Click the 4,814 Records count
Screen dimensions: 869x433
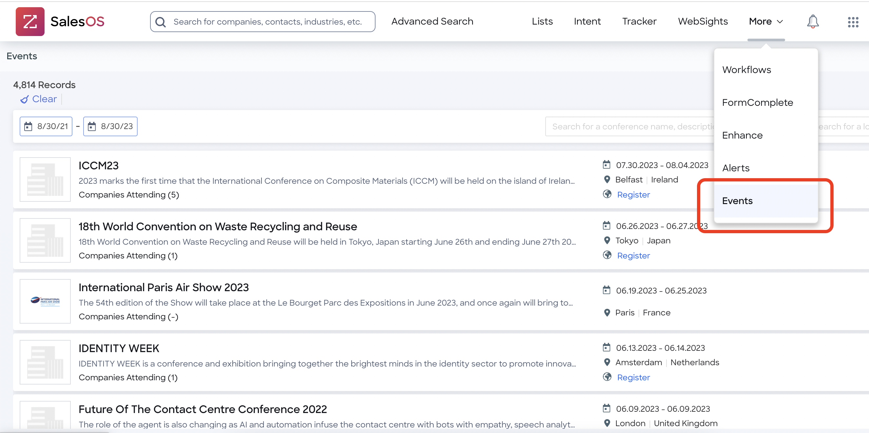44,85
